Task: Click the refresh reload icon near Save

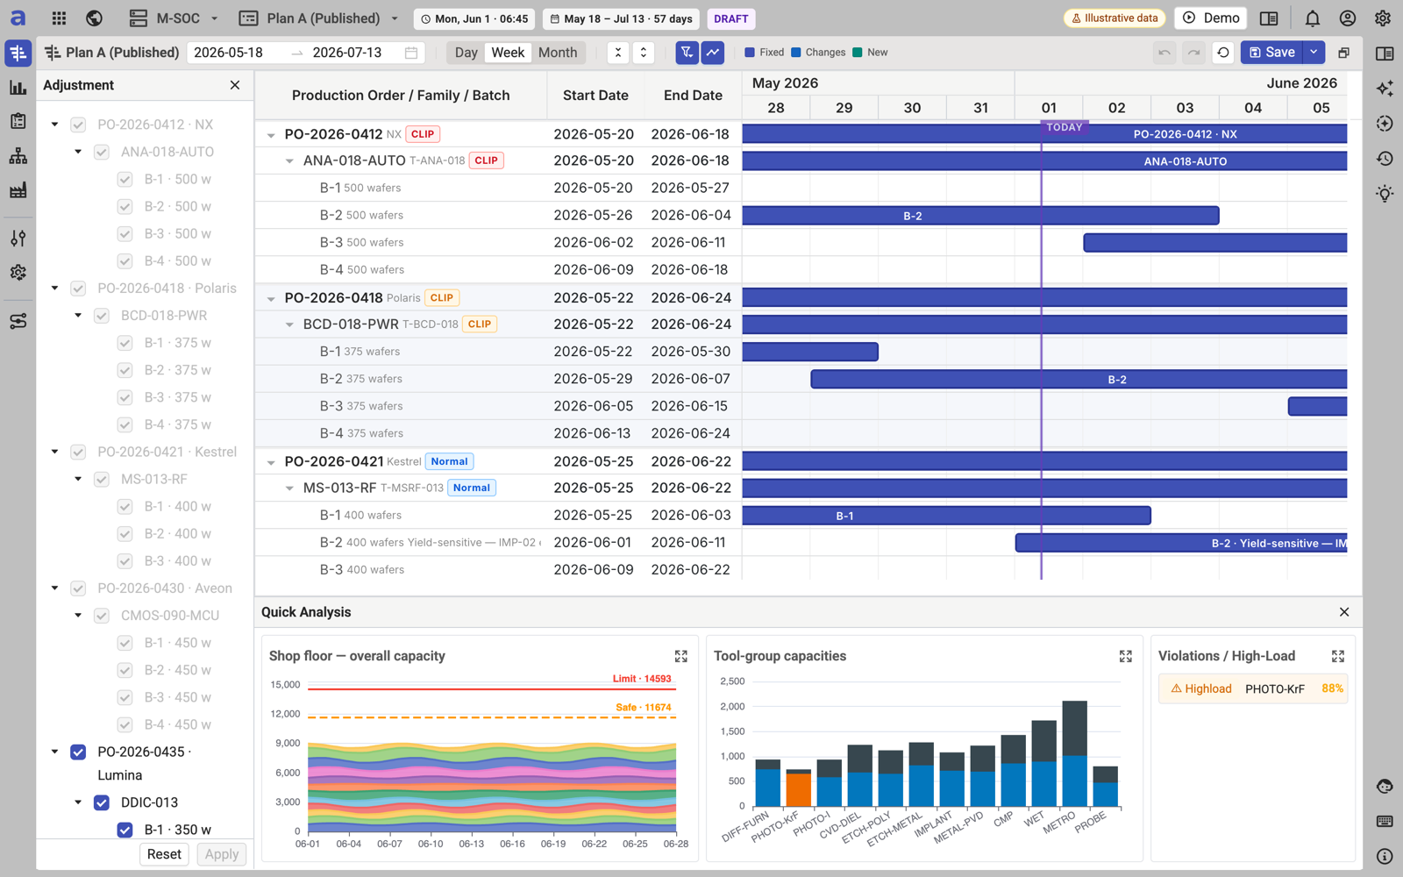Action: [x=1222, y=53]
